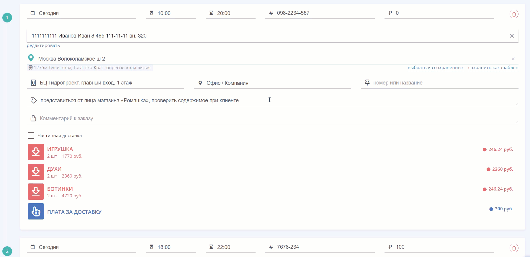
Task: Click the courier instructions mentioning «Ромашка»
Action: tap(272, 100)
